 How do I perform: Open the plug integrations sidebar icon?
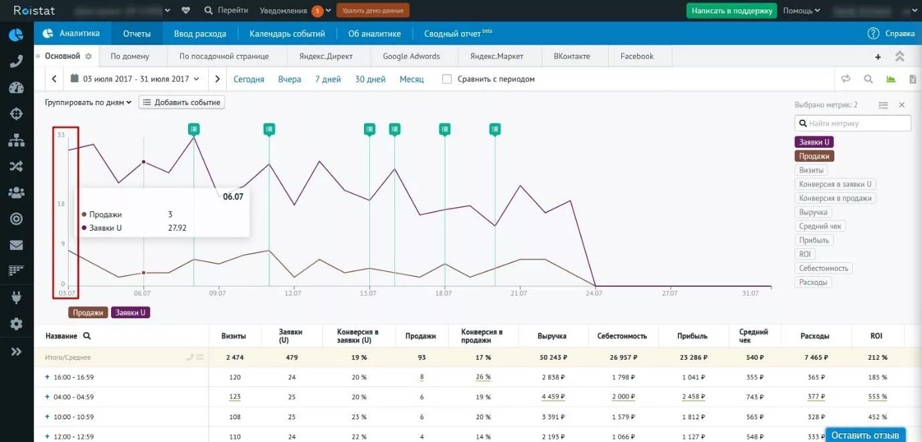click(16, 298)
